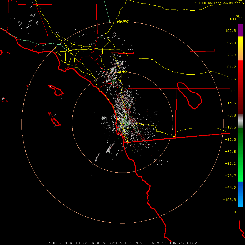Select the -0.9 velocity scale value
Screen dimensions: 245x245
pyautogui.click(x=232, y=115)
